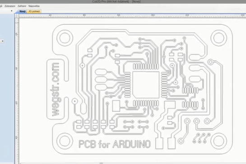
Task: Select the 'wegstr.com' text vector
Action: tap(55, 89)
